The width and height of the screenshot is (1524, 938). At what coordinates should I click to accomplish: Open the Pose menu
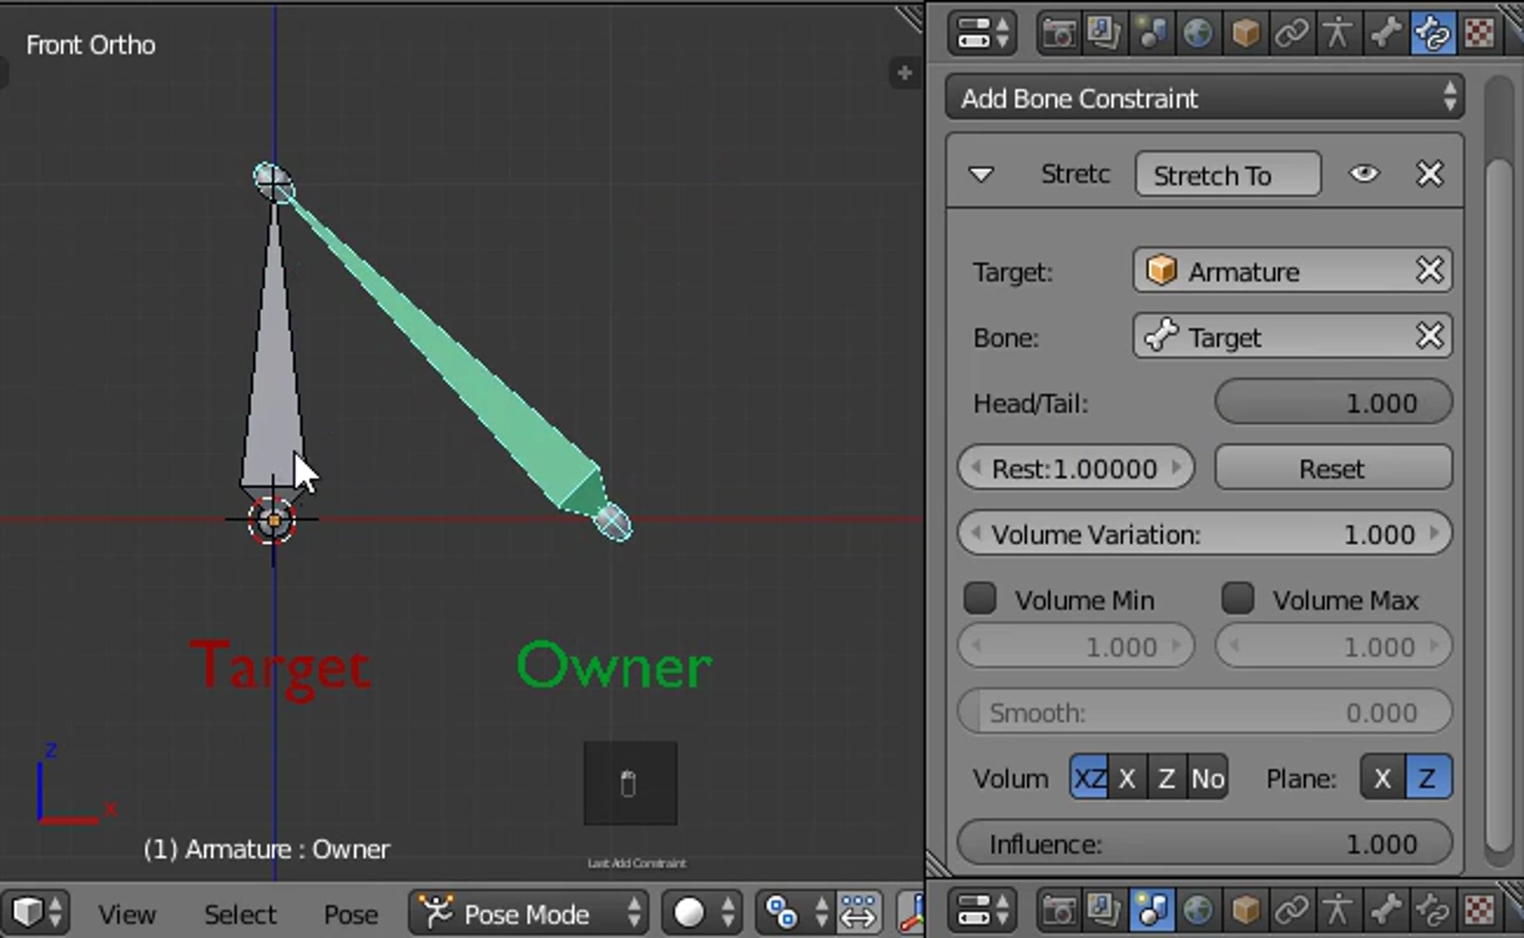(351, 914)
